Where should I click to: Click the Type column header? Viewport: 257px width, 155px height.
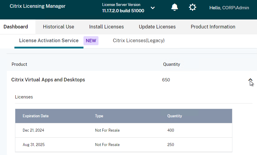pyautogui.click(x=99, y=116)
